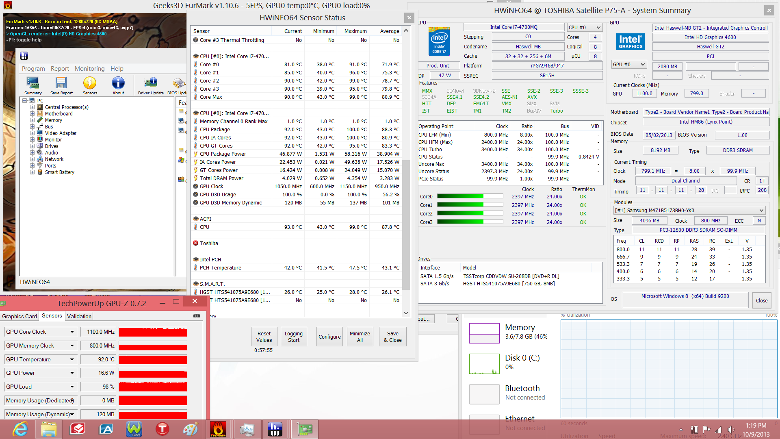Switch to FurMark in the taskbar

[218, 429]
